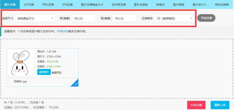Open the 图片裁剪 tab

178,4
